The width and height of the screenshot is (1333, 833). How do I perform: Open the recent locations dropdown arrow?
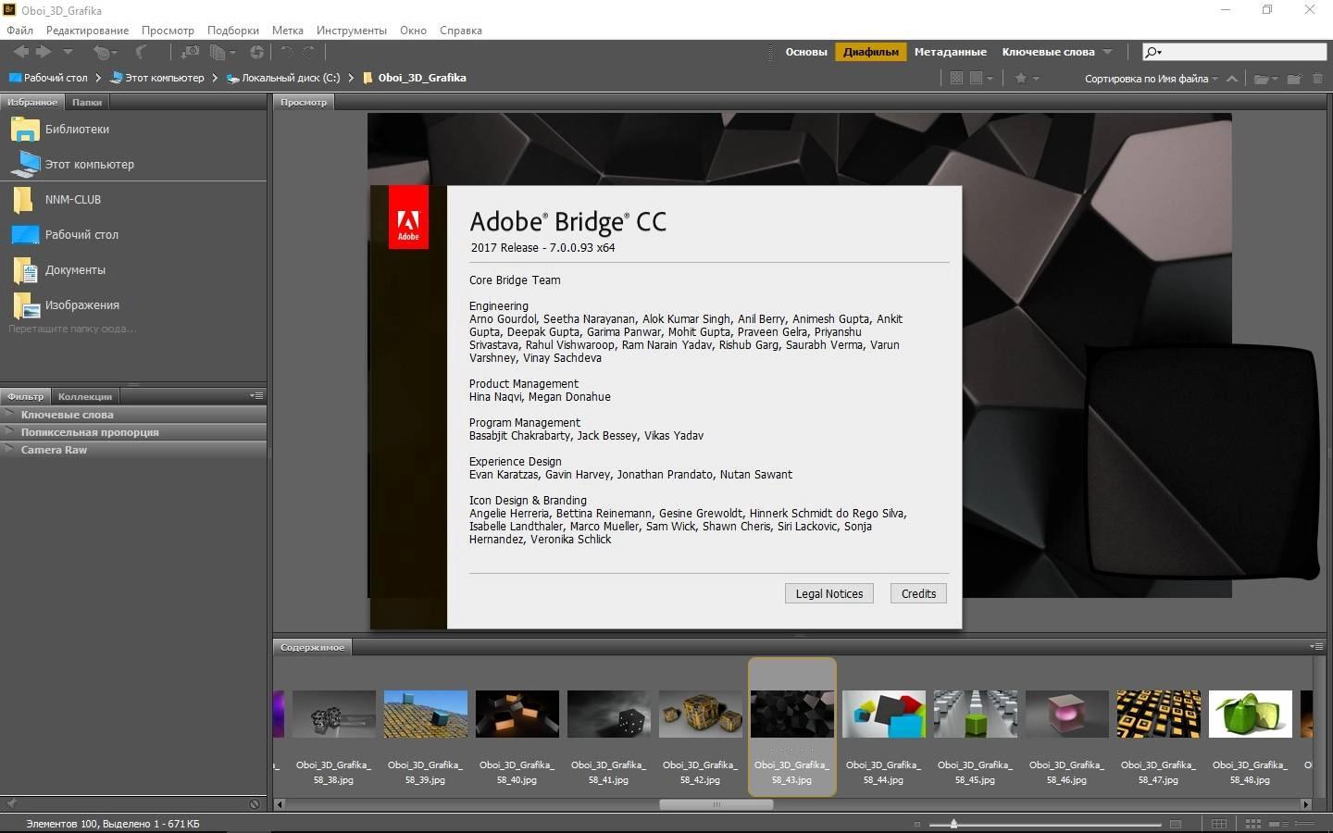[x=68, y=52]
